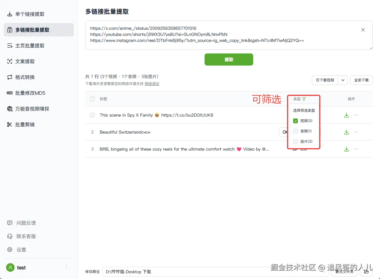Image resolution: width=380 pixels, height=279 pixels.
Task: Click the 选择筛选类型 heading in filter popup
Action: (x=304, y=111)
